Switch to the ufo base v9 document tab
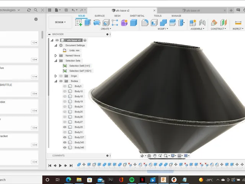 [x=191, y=11]
